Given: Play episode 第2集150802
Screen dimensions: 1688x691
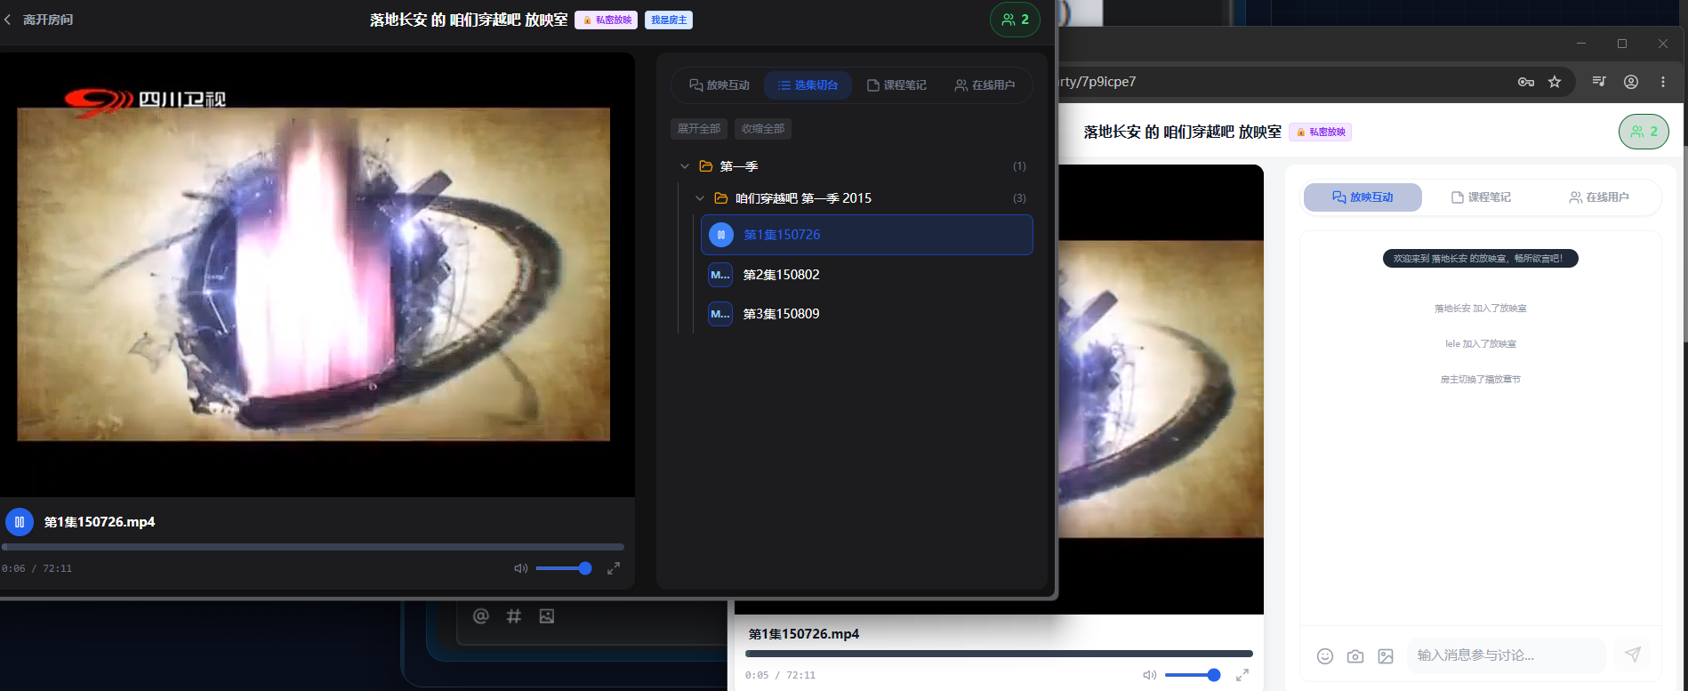Looking at the screenshot, I should click(867, 275).
